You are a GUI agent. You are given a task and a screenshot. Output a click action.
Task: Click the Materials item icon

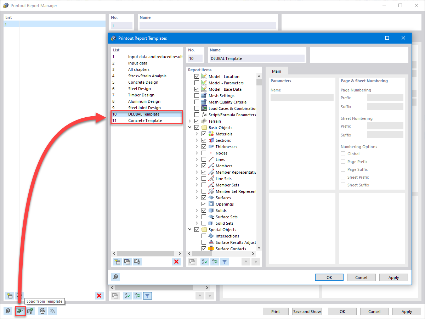click(211, 134)
